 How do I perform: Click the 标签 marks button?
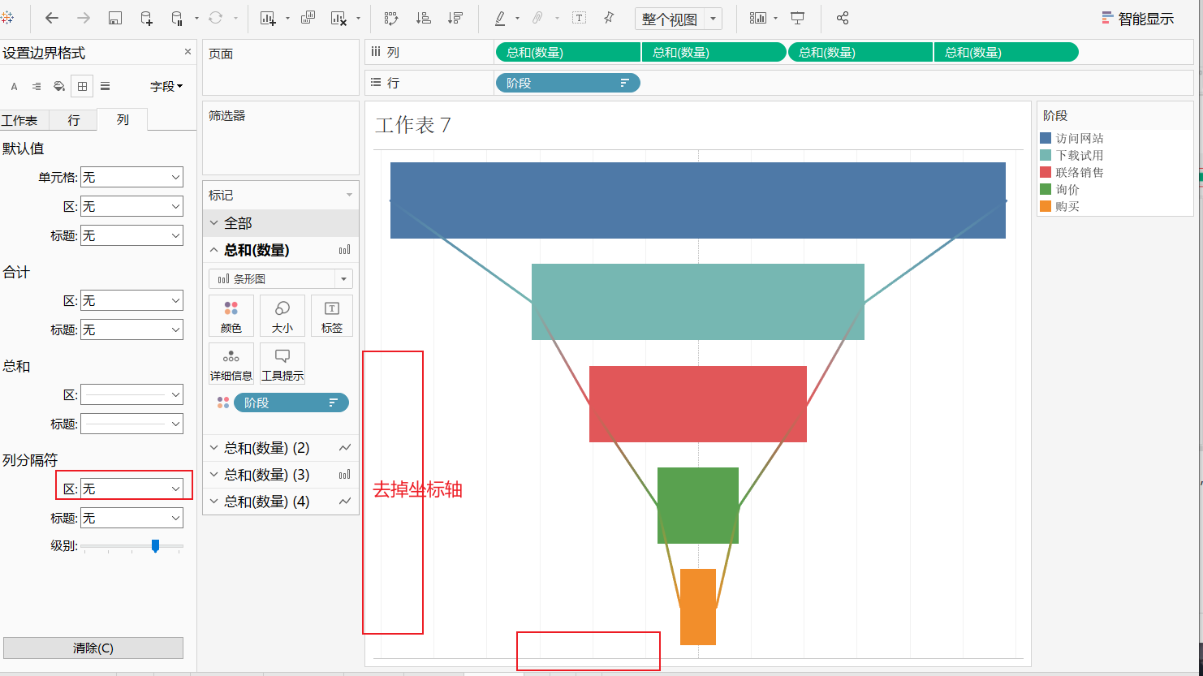[332, 316]
